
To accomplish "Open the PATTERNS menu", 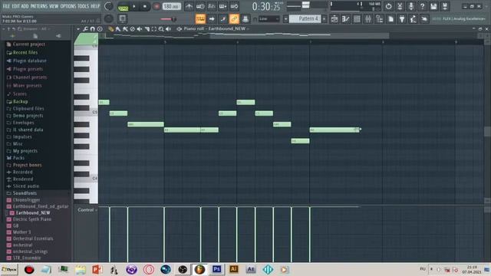I will 39,6.
